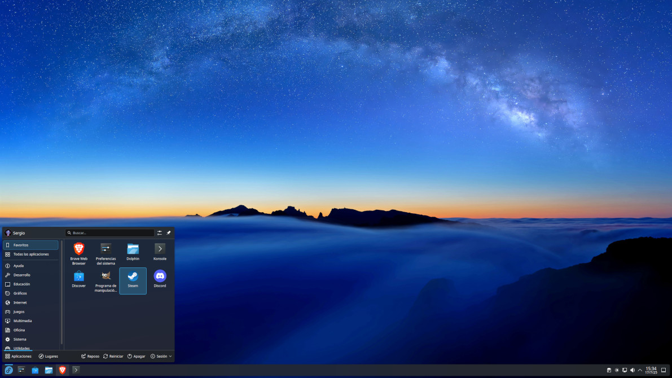Open volume control speaker icon in tray
The image size is (672, 378).
coord(632,370)
